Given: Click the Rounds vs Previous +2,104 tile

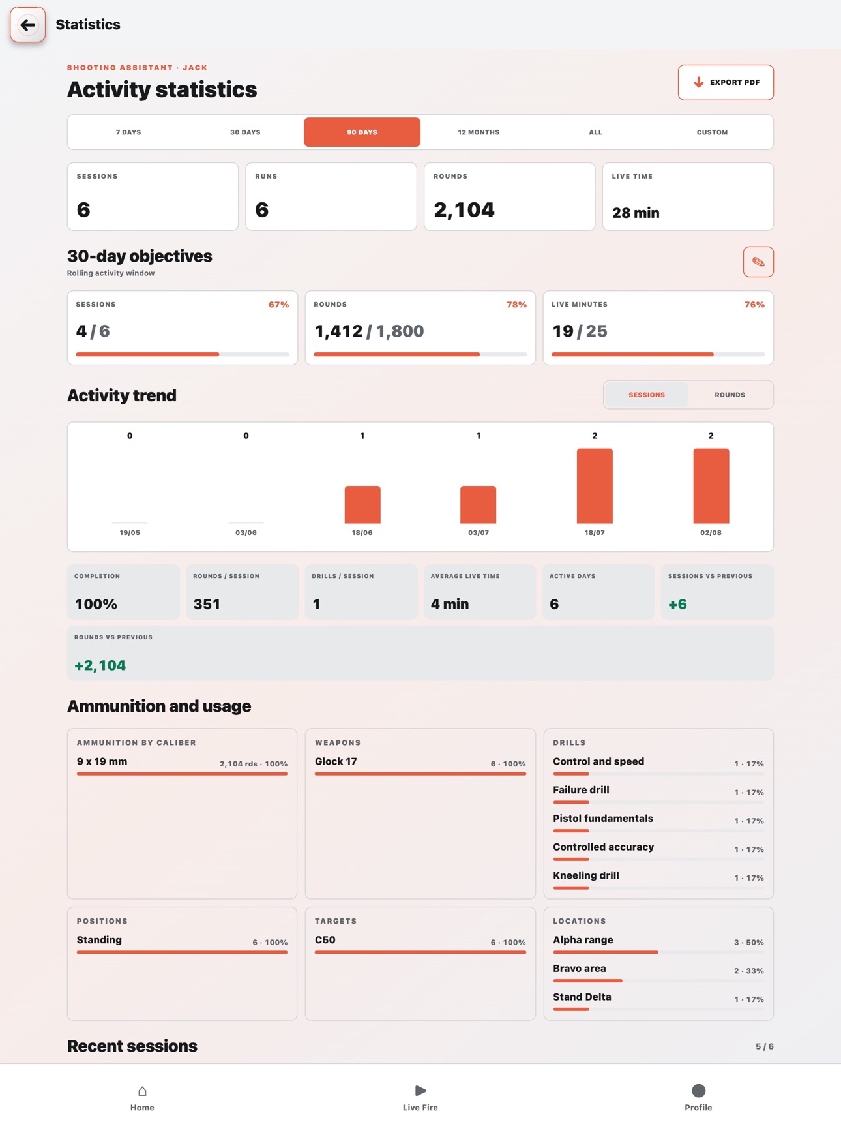Looking at the screenshot, I should coord(420,653).
